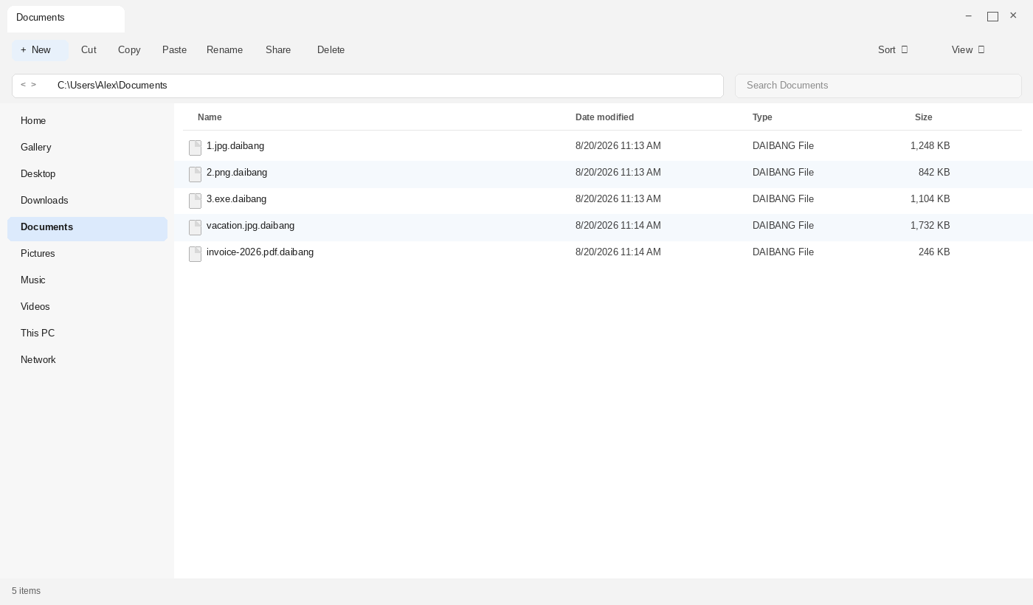Select the Documents window tab
The width and height of the screenshot is (1033, 605).
click(x=66, y=18)
